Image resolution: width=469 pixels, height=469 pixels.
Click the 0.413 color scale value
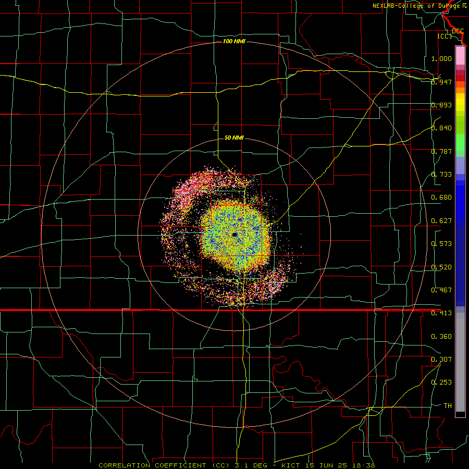coord(441,313)
